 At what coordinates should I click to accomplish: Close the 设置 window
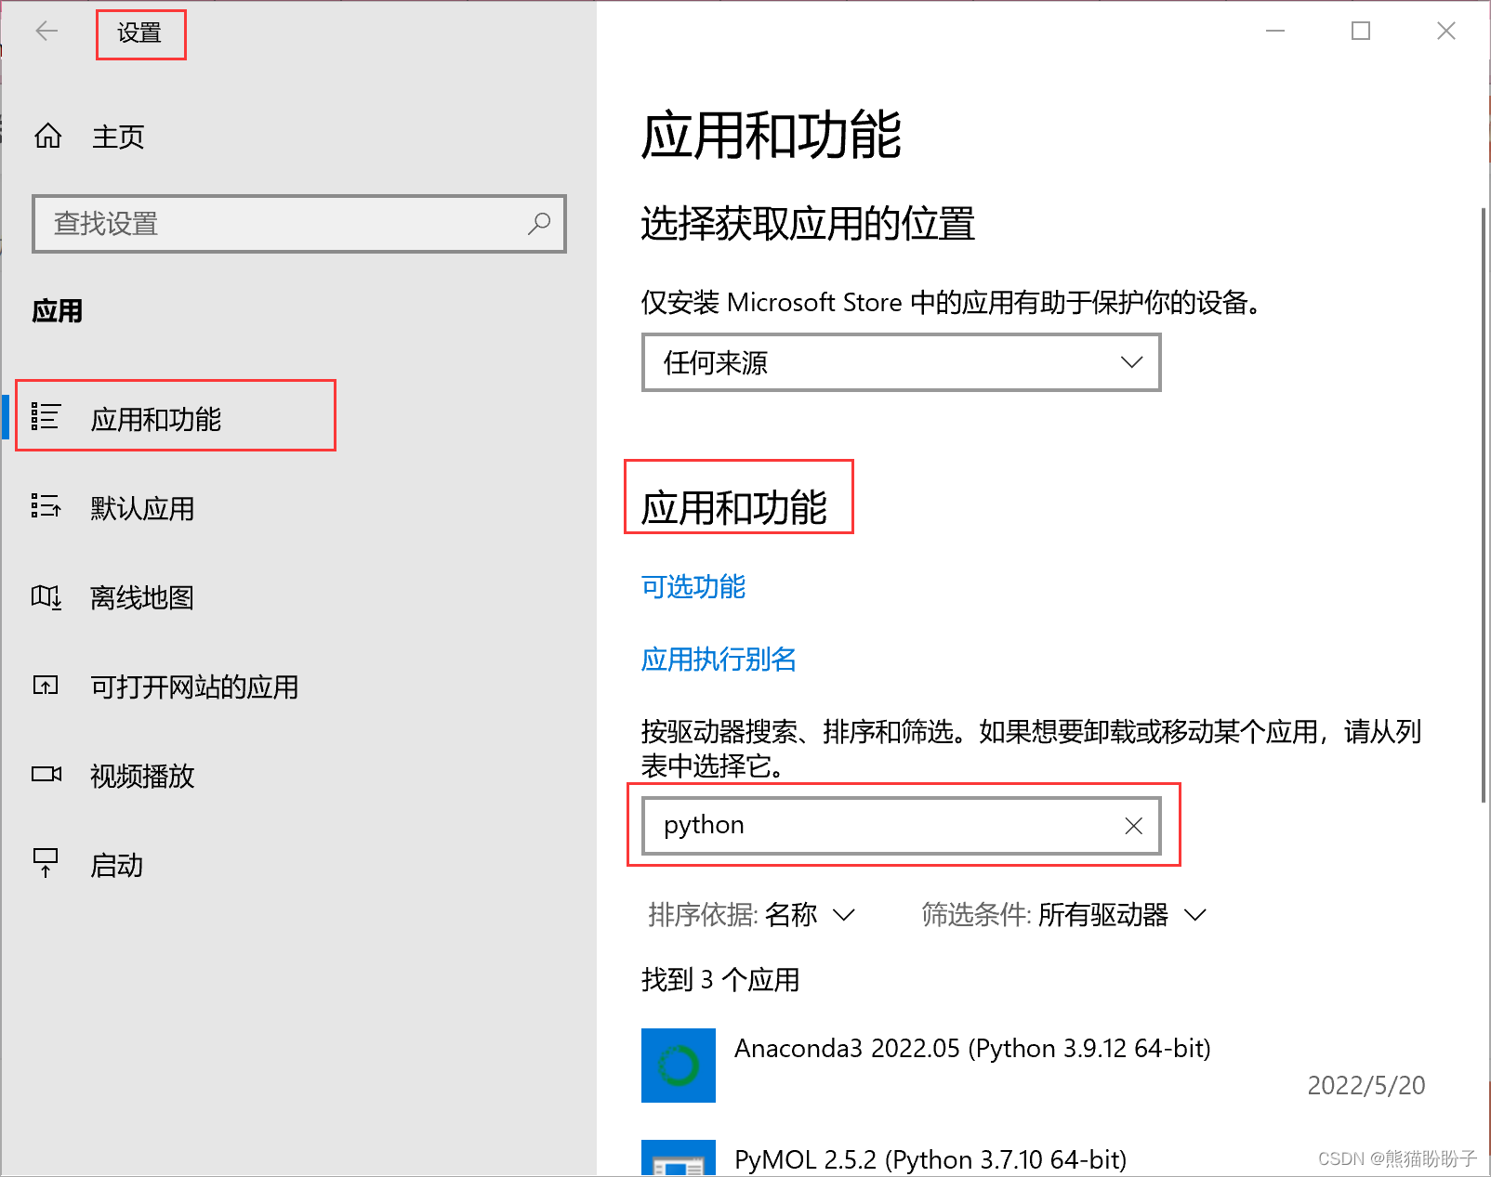1446,32
